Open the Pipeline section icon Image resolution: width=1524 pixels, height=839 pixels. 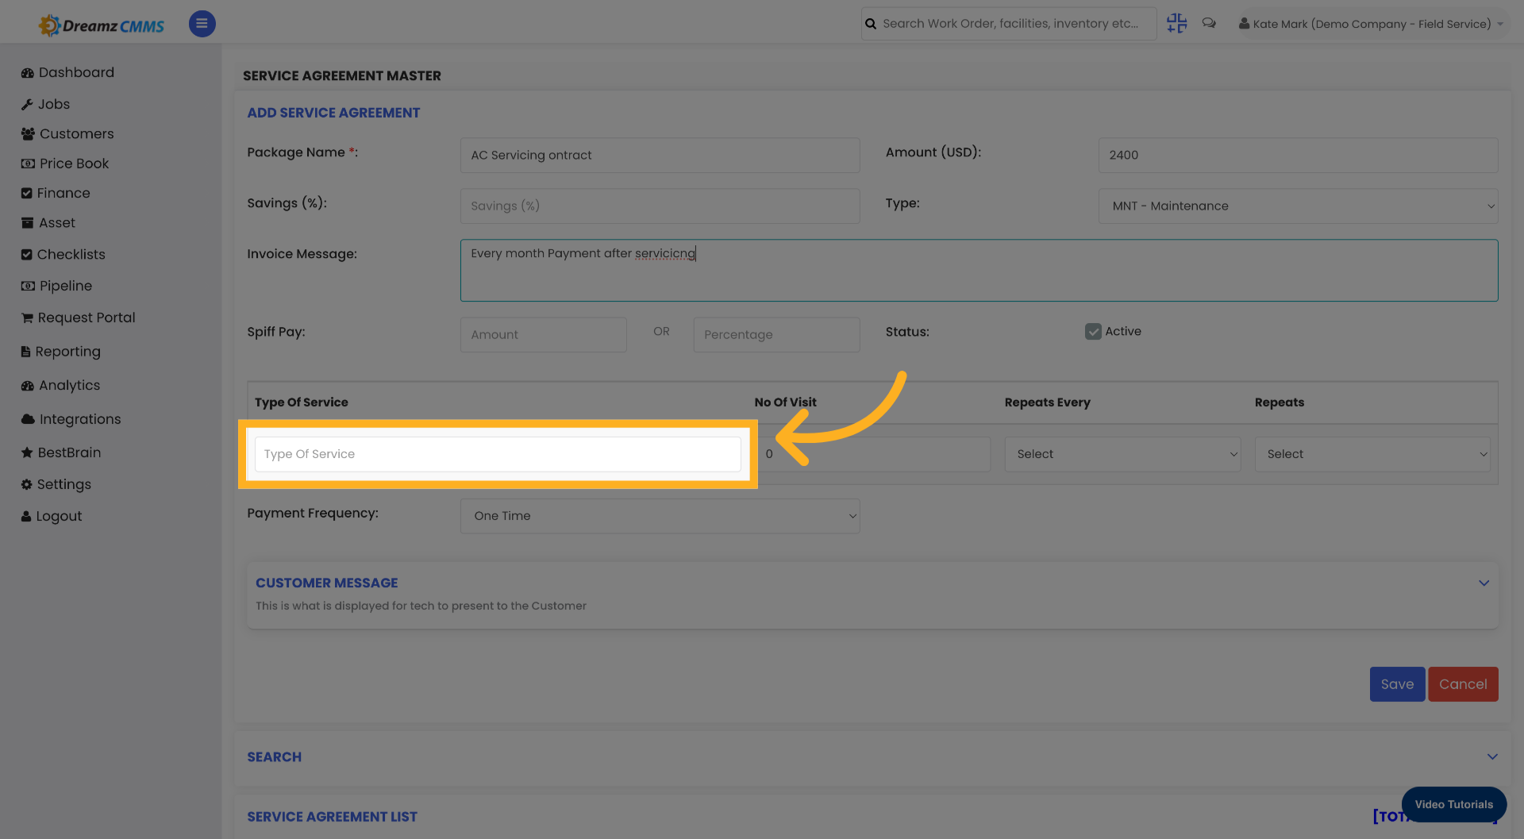pos(26,286)
